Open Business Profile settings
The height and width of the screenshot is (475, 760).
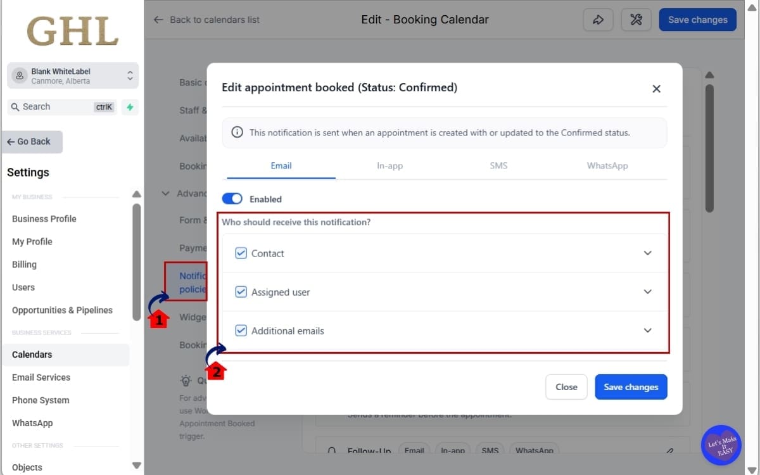pos(44,218)
